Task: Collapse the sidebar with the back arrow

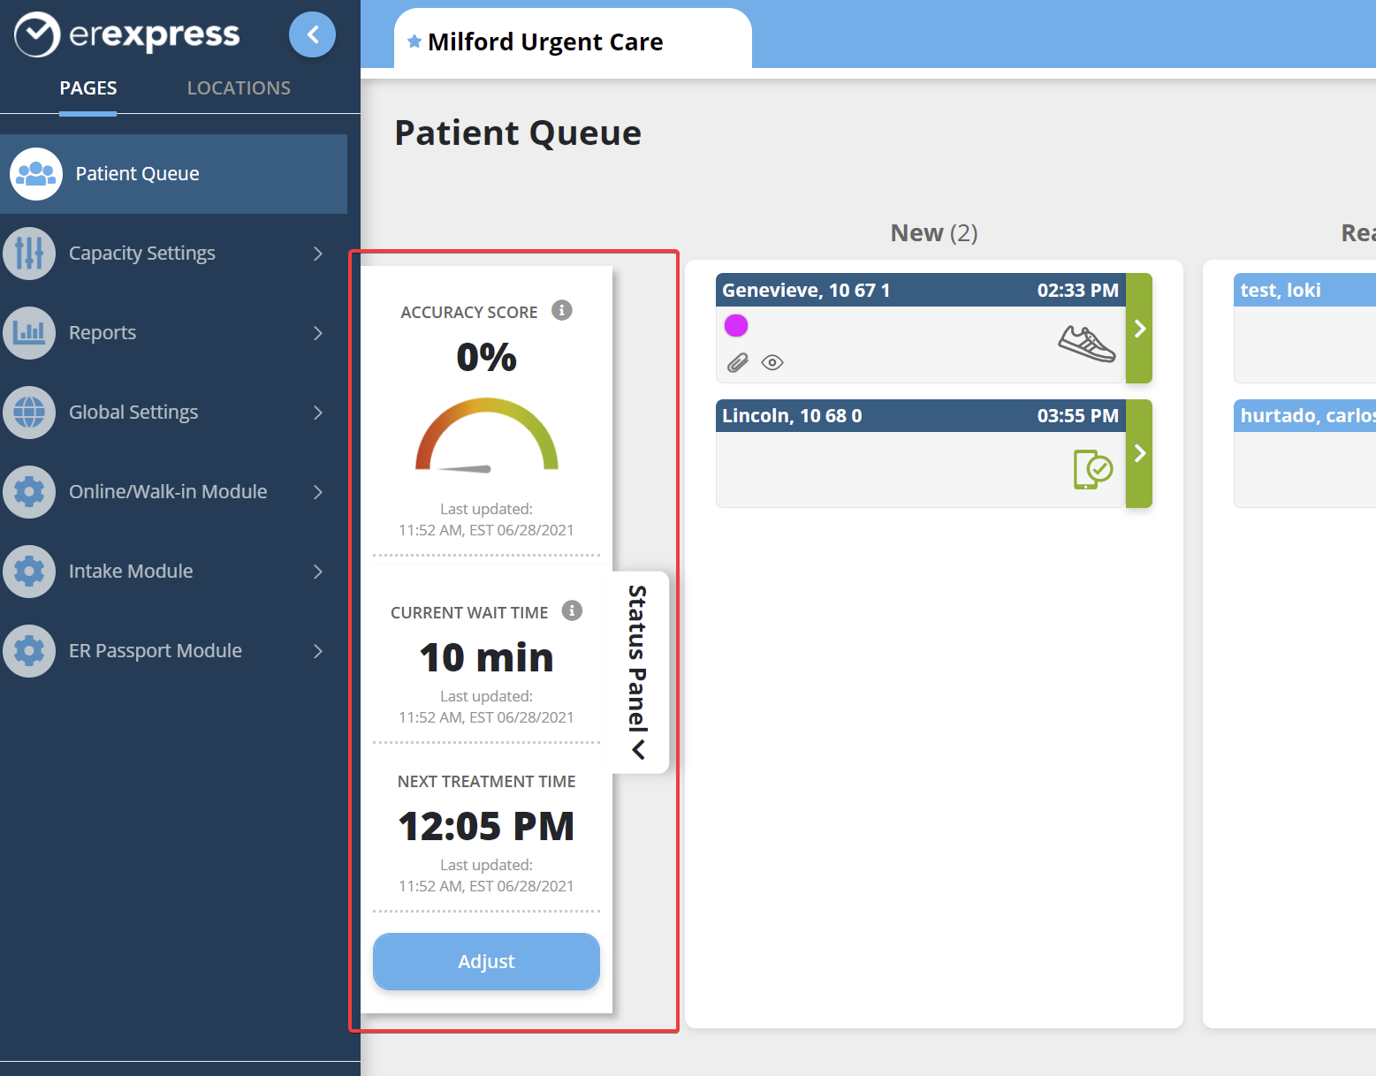Action: [x=312, y=34]
